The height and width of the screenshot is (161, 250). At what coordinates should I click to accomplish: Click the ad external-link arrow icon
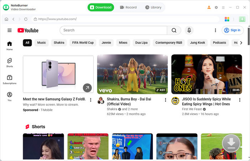coord(87,88)
